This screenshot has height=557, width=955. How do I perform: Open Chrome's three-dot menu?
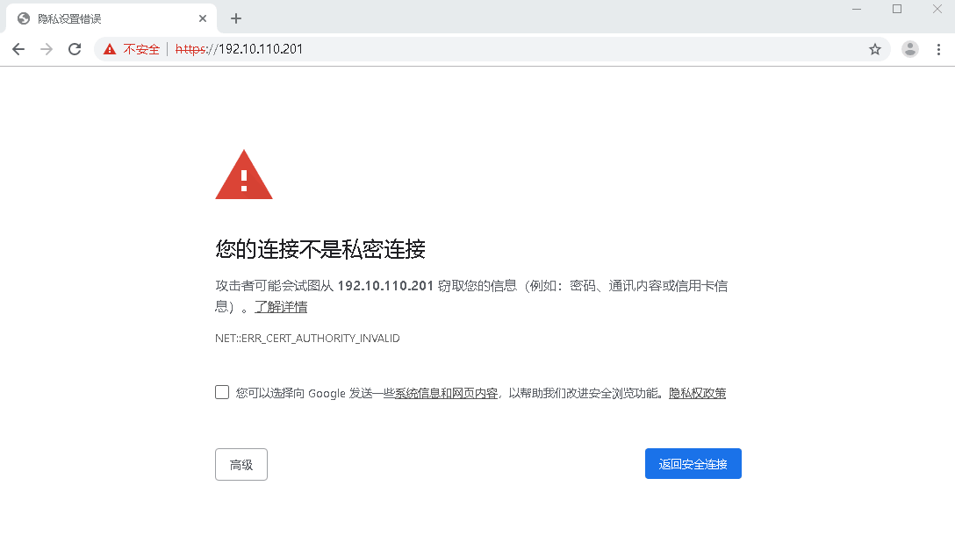(938, 49)
